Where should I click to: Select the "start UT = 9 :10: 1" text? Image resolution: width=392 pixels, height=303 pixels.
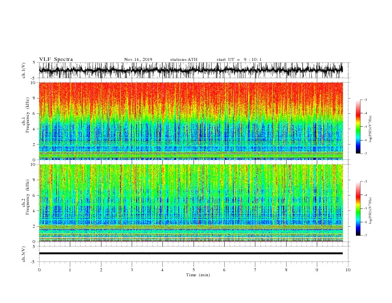239,59
